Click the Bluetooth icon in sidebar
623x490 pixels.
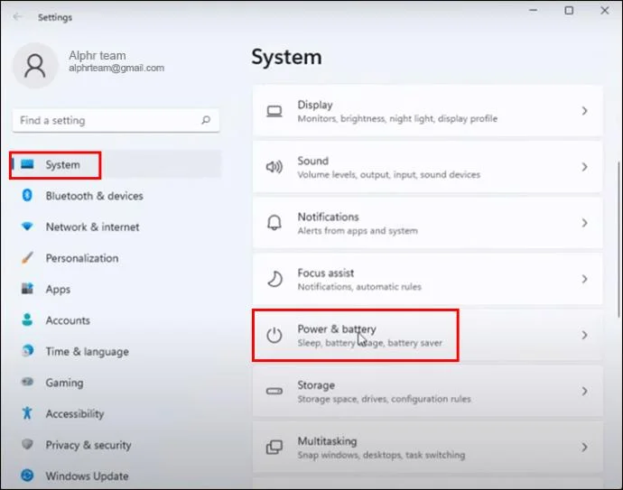tap(27, 195)
